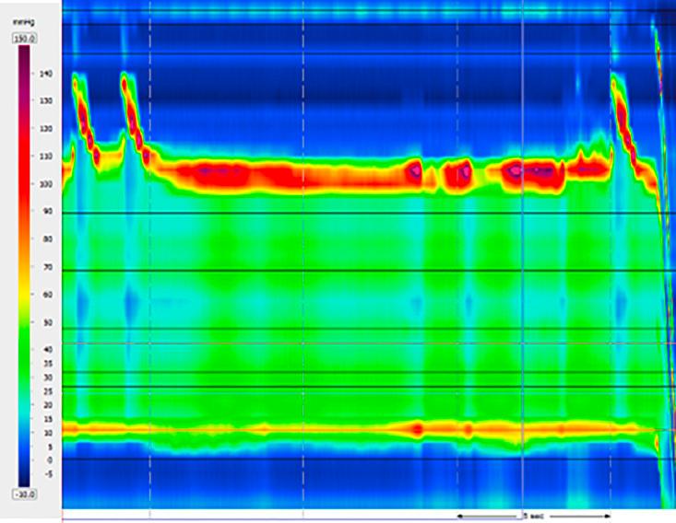Click the mmHg unit label
The width and height of the screenshot is (676, 523).
[x=25, y=27]
